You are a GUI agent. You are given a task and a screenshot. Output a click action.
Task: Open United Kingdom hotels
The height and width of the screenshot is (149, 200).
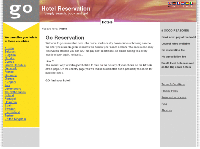(x=15, y=119)
